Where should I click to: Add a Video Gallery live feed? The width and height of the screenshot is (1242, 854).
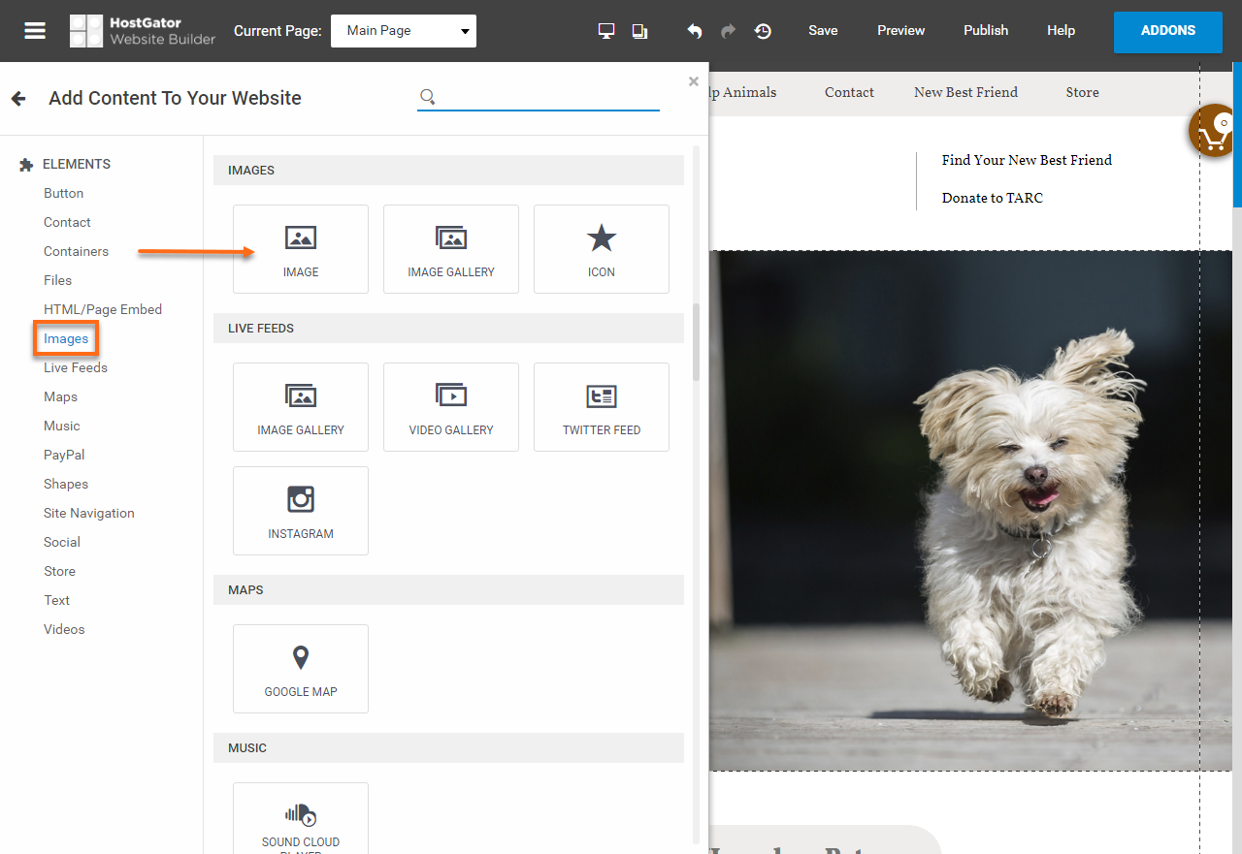tap(450, 406)
